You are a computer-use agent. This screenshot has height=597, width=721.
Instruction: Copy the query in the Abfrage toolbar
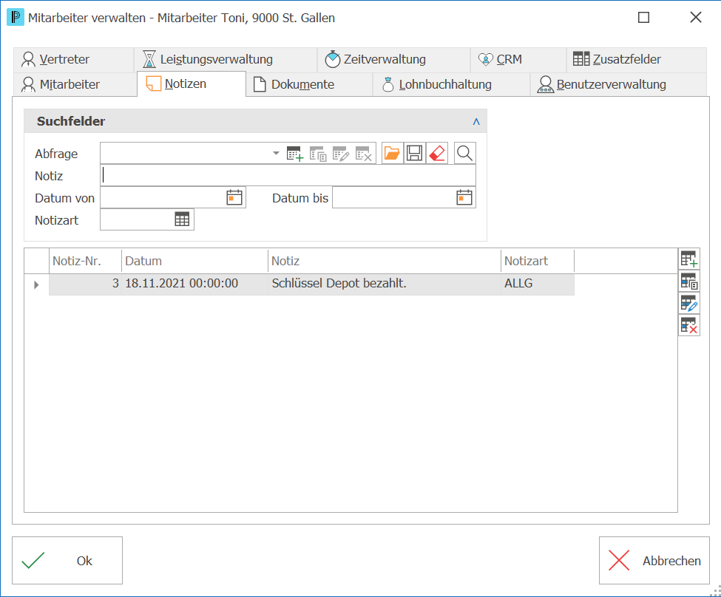(x=318, y=154)
